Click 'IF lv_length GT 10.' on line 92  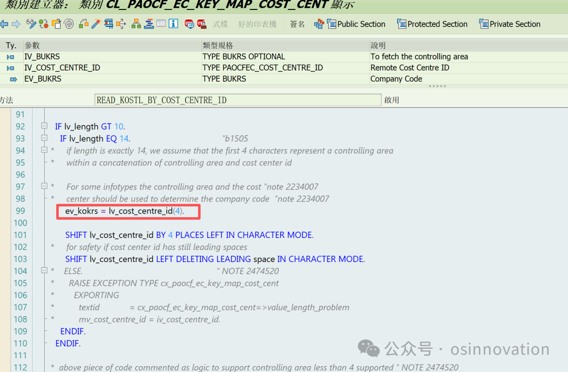[90, 126]
